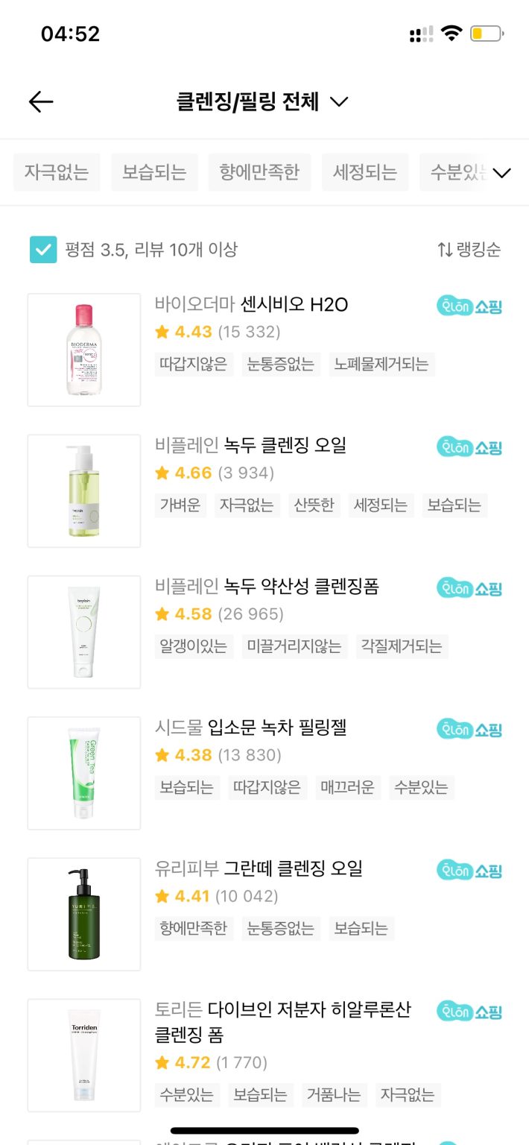Tap the 비플레인 녹두 약산성 클렌징폼 thumbnail

(x=83, y=631)
